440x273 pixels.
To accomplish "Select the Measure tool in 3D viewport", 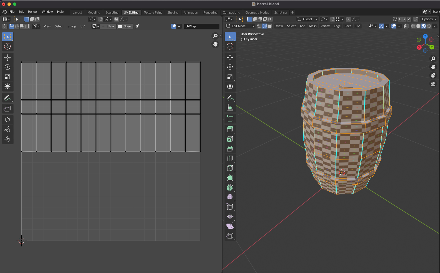I will 230,107.
